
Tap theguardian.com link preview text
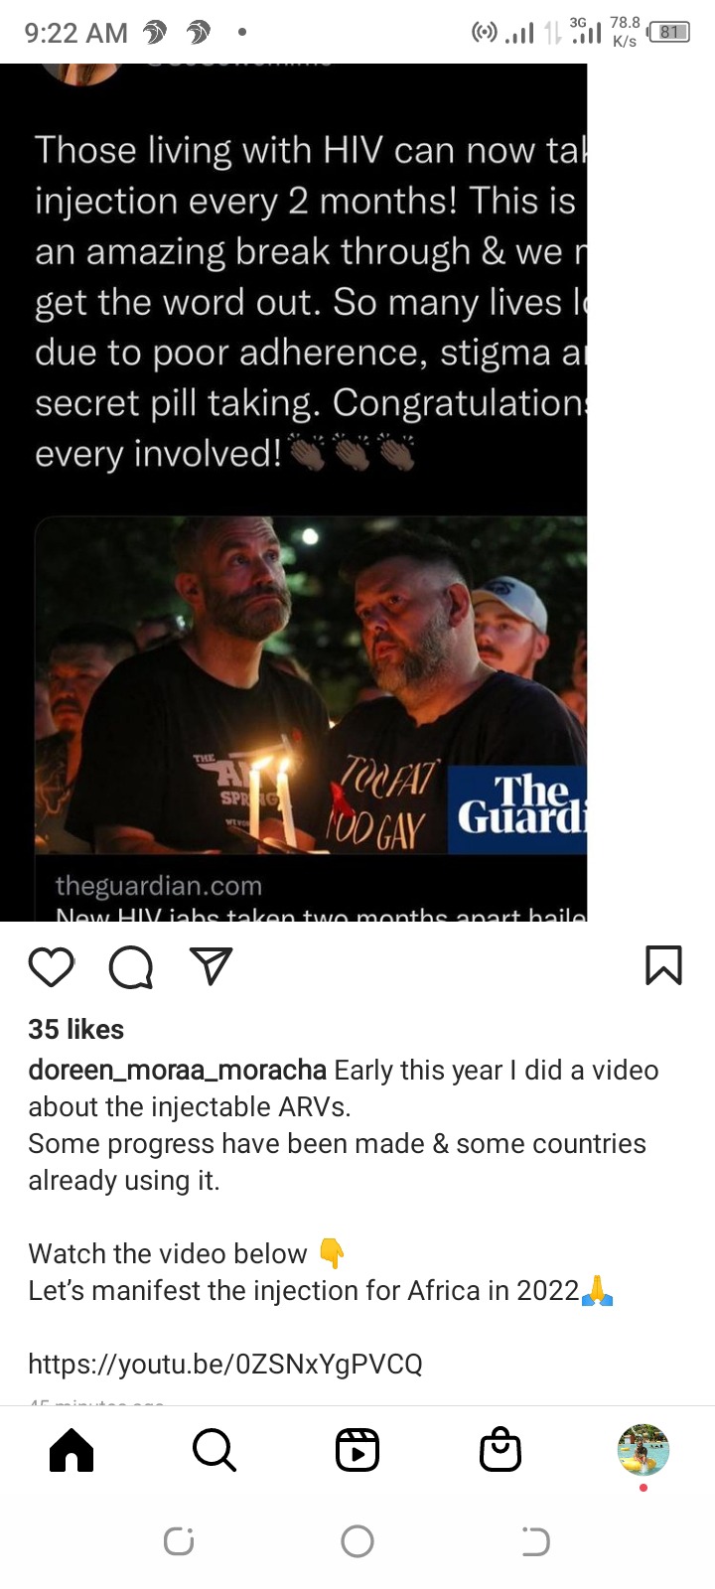[159, 885]
